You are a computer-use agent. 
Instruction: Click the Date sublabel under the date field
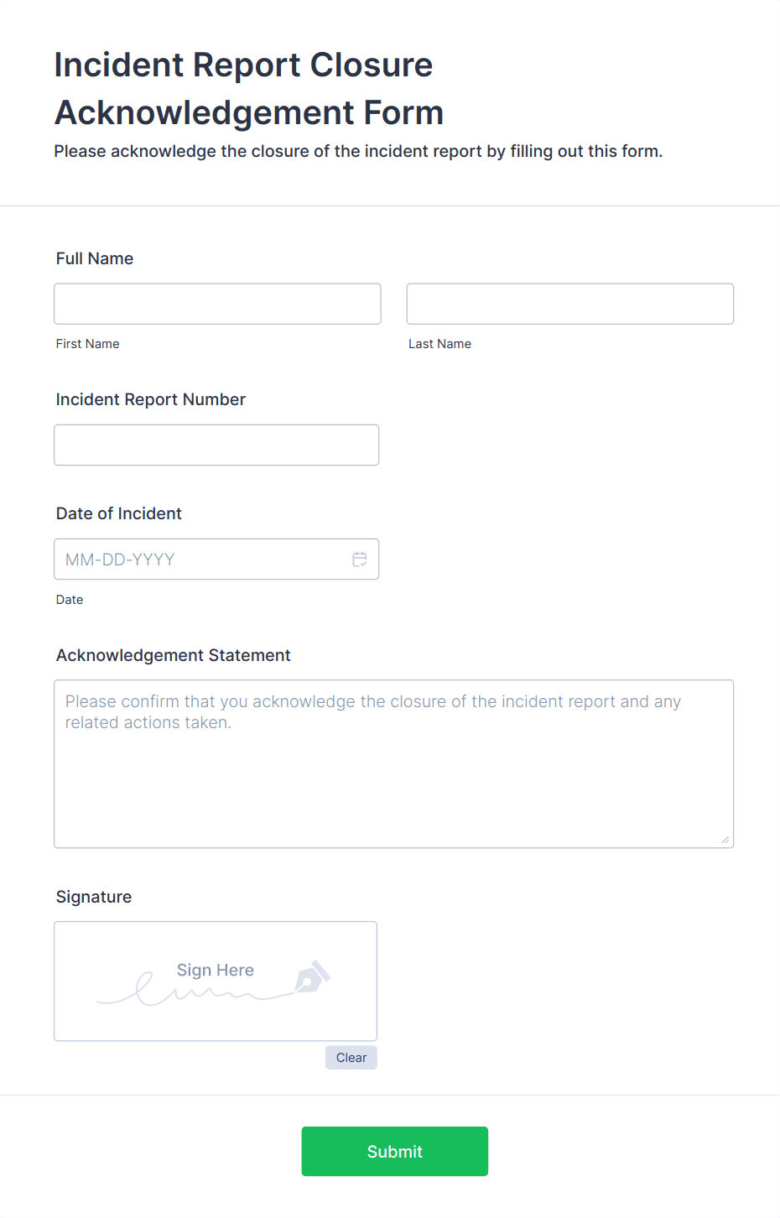coord(69,600)
